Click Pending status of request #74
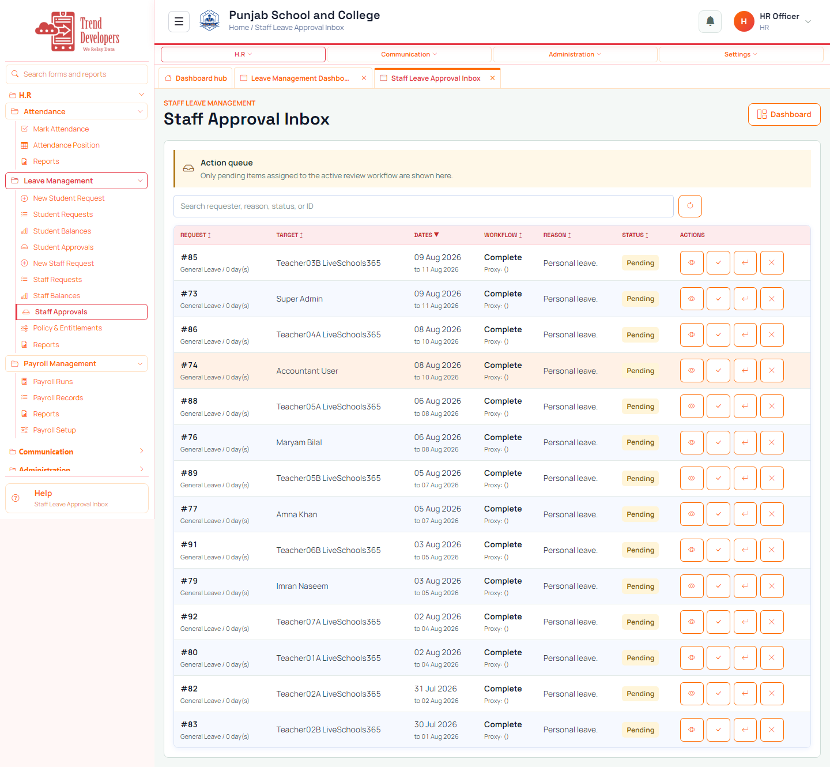 (x=640, y=370)
